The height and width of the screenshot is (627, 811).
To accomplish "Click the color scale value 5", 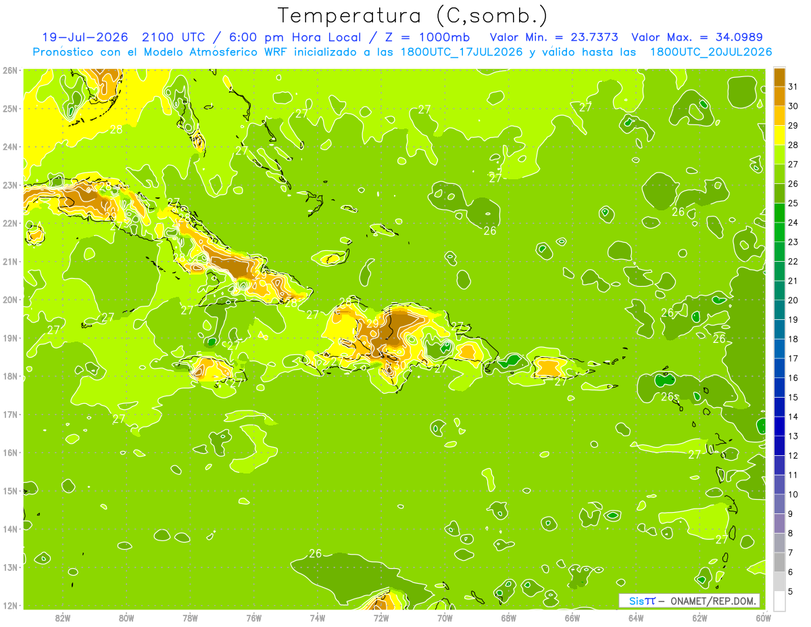I will (x=790, y=592).
